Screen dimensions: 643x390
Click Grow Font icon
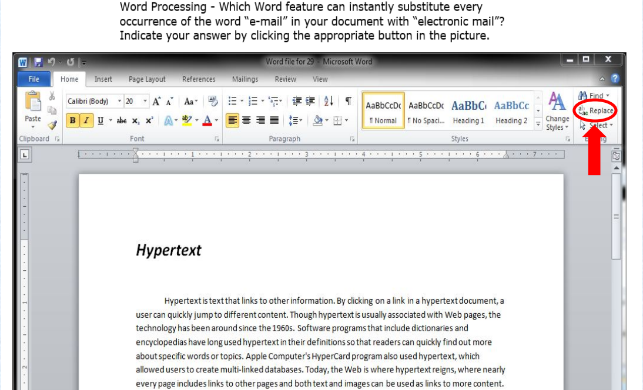coord(157,101)
